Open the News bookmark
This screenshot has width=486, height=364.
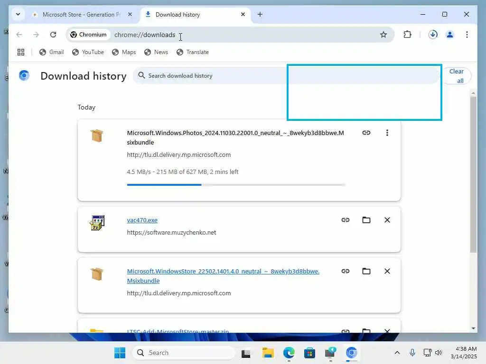click(x=156, y=52)
